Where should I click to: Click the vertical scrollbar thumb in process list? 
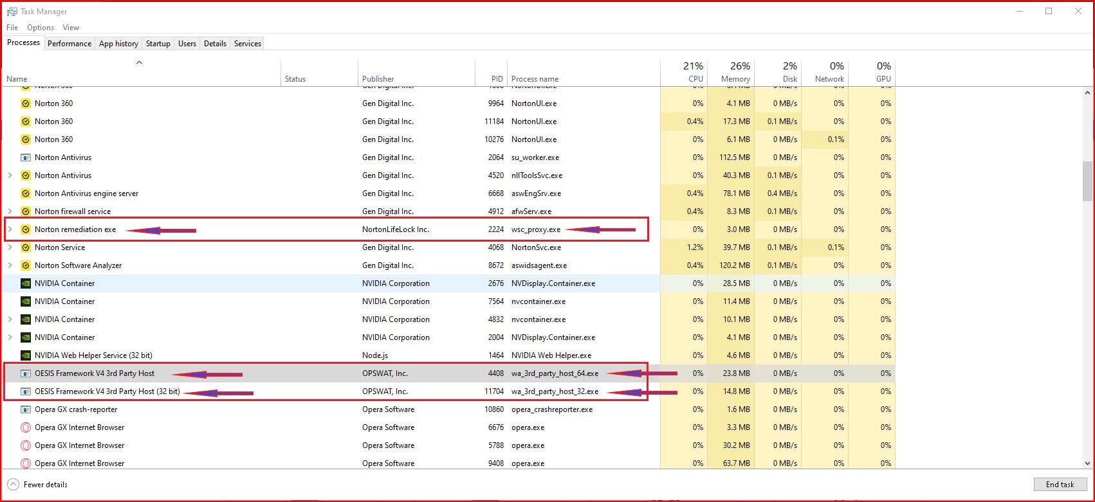(x=1087, y=181)
